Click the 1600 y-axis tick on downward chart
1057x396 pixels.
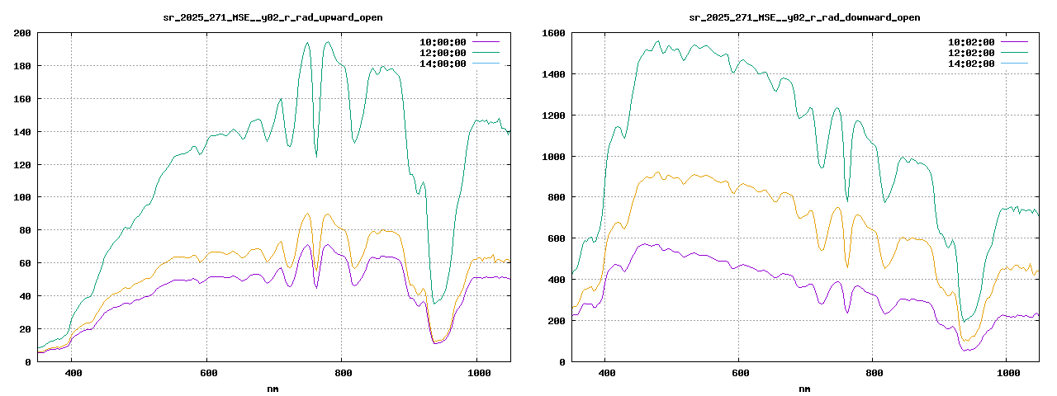tap(553, 33)
